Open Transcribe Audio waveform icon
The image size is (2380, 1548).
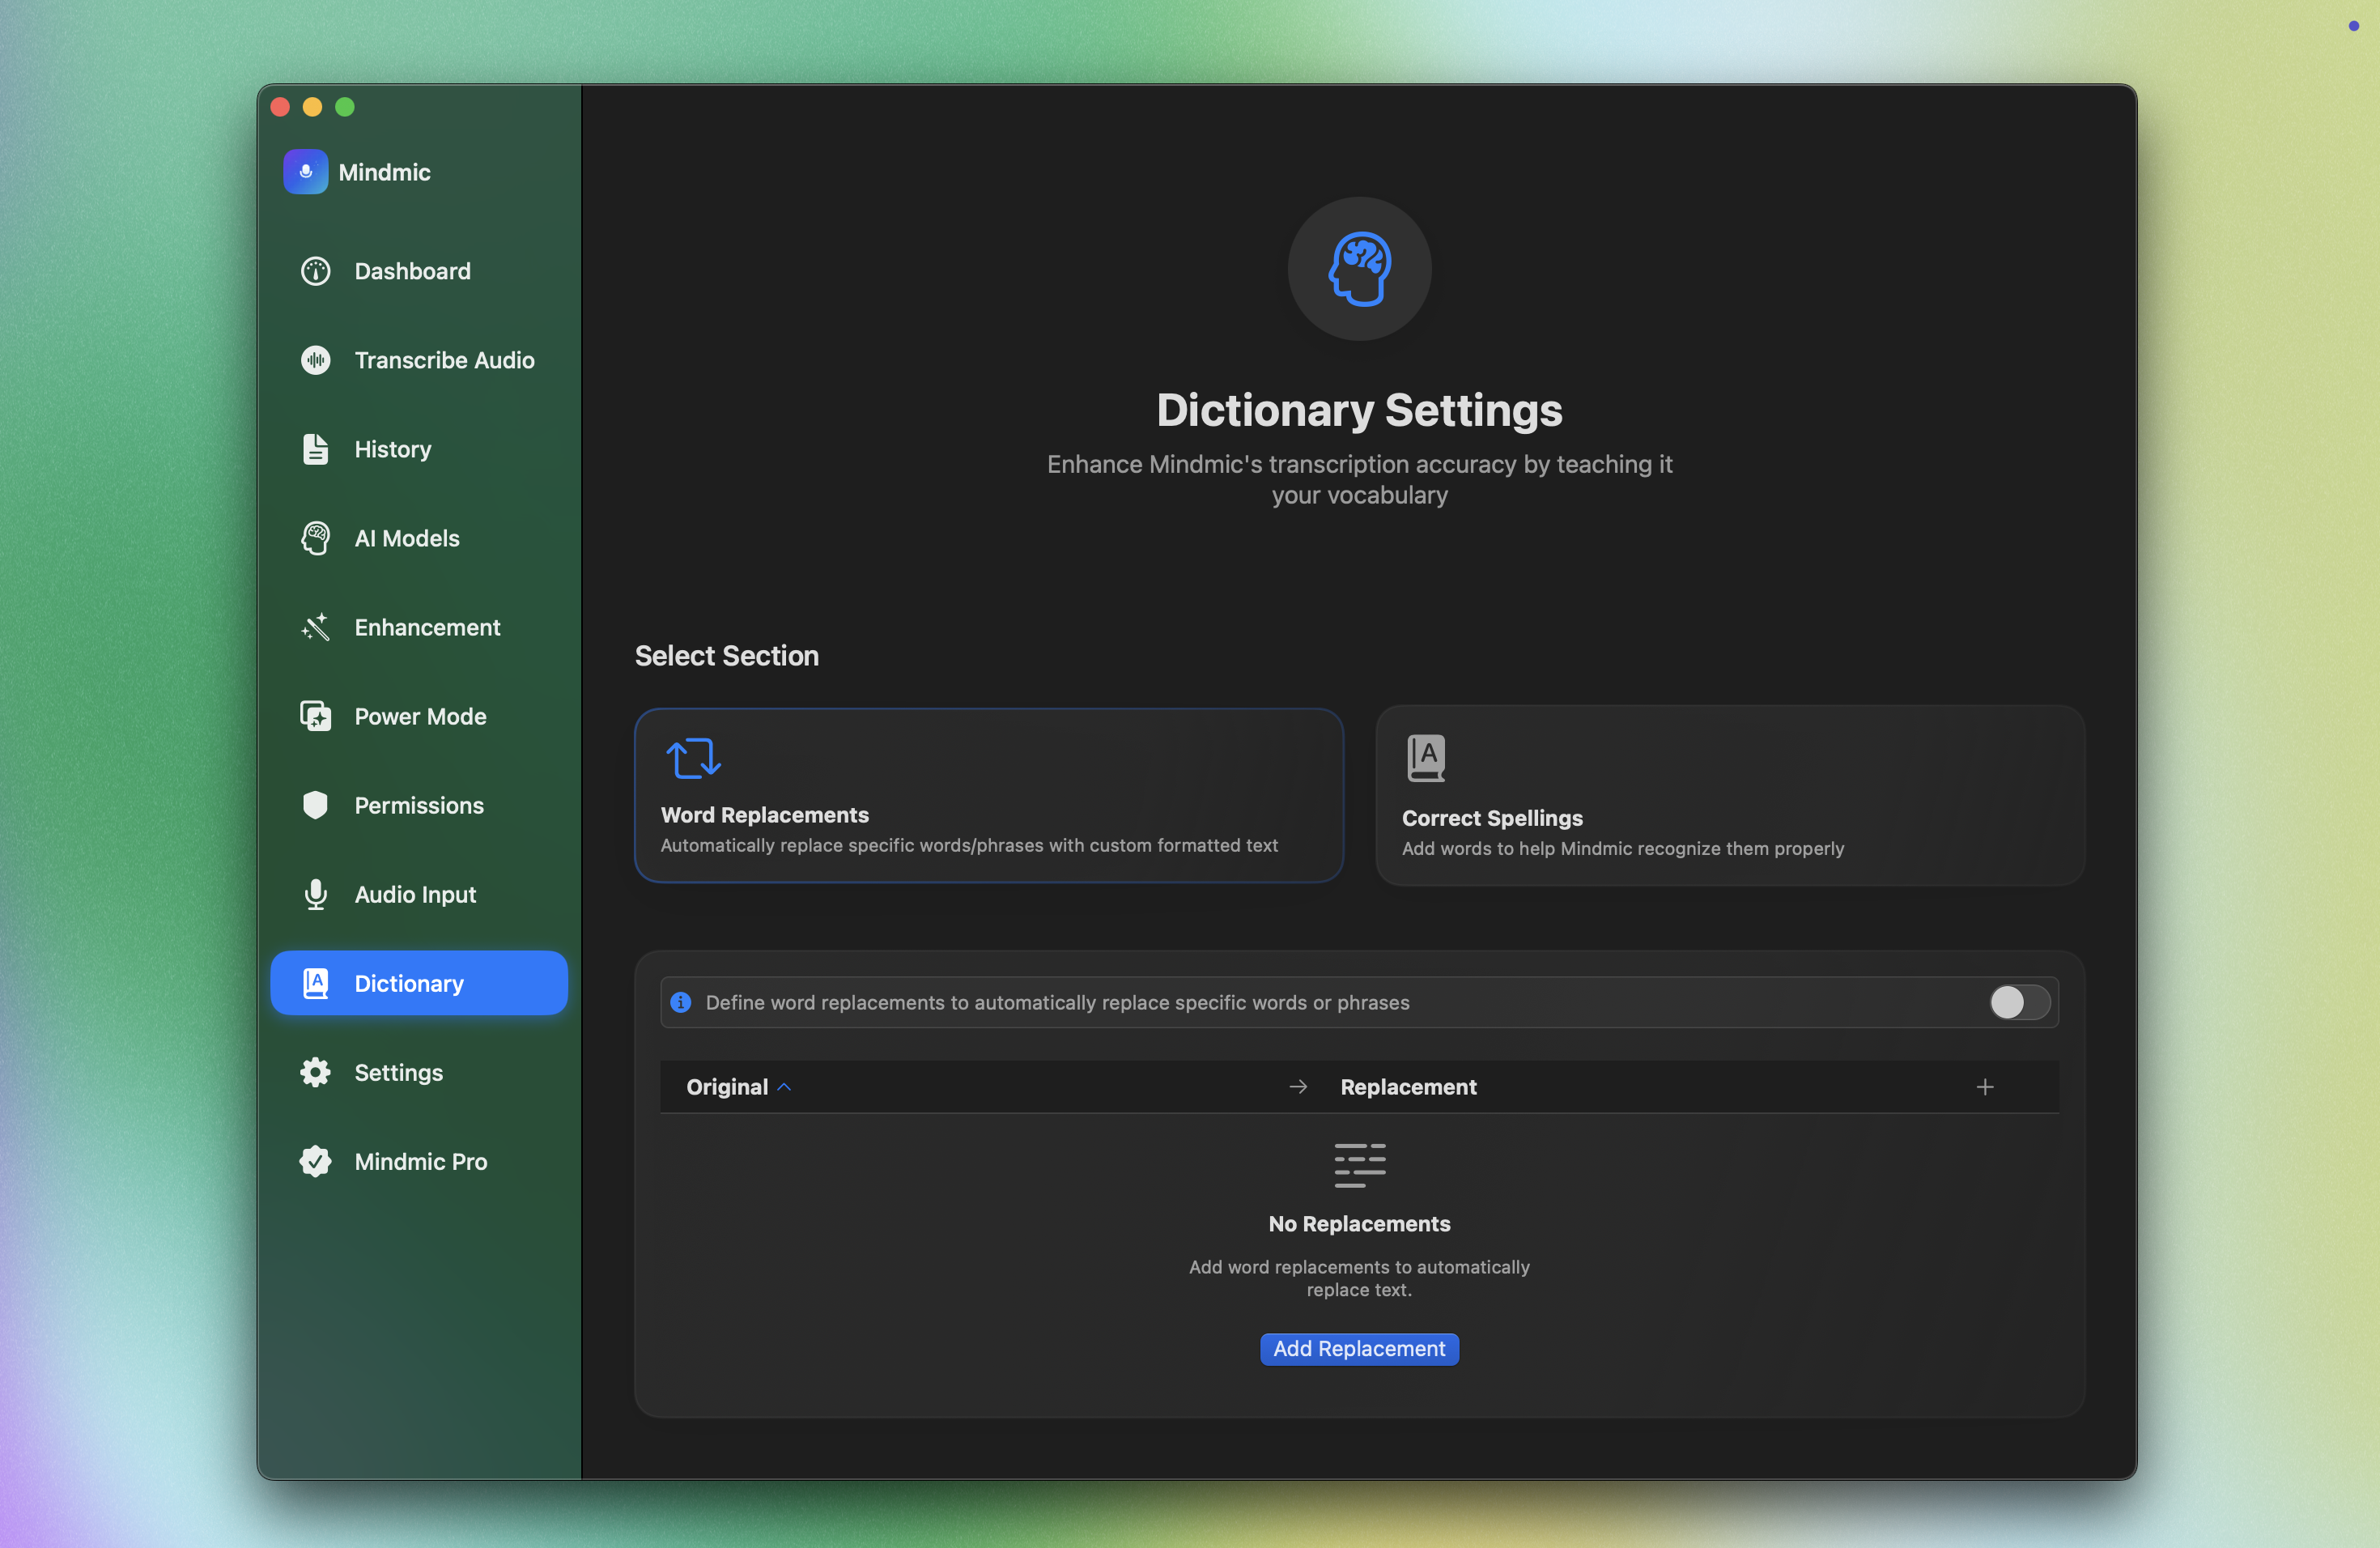[315, 360]
